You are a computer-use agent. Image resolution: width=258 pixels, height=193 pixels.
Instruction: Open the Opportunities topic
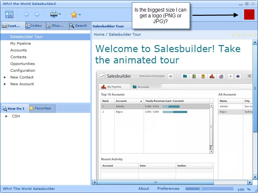coord(23,64)
